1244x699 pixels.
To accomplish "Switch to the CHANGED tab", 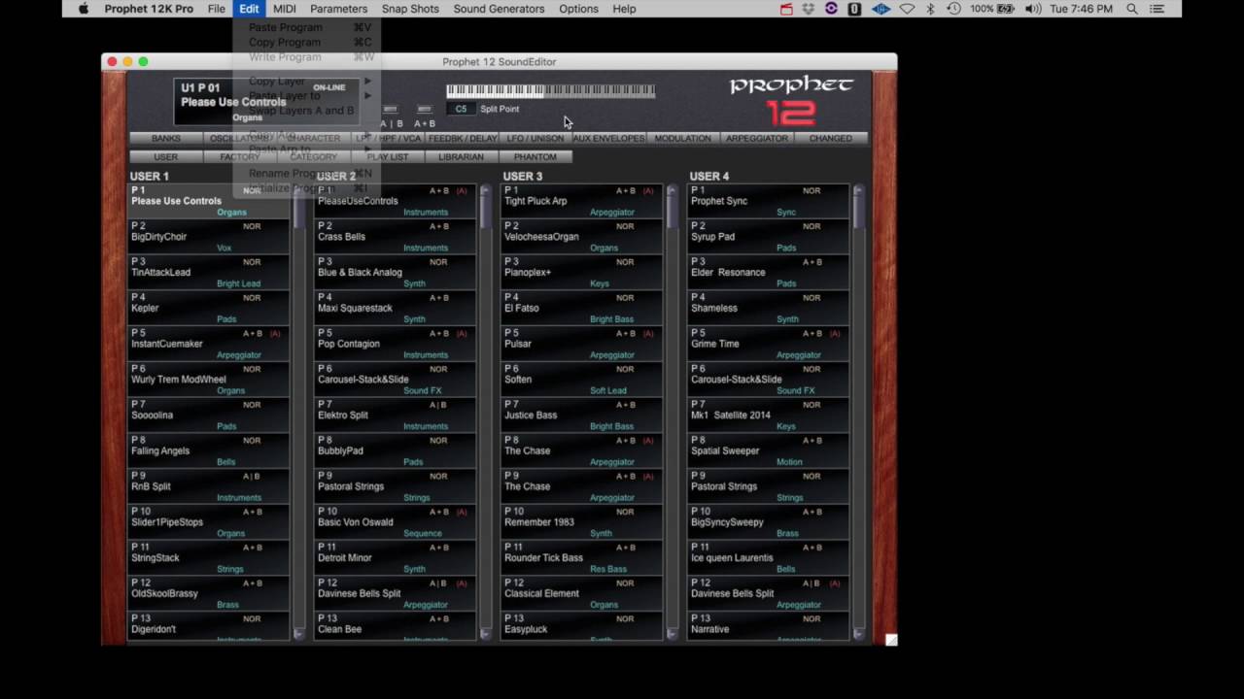I will click(x=831, y=138).
